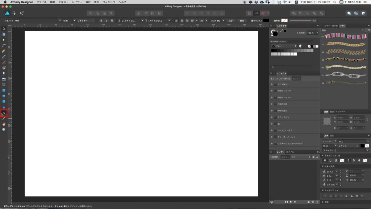
Task: Switch to Export Persona icon
Action: coord(21,13)
